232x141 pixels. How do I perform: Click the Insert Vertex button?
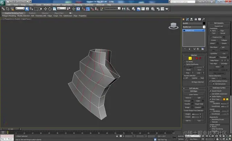(x=194, y=94)
